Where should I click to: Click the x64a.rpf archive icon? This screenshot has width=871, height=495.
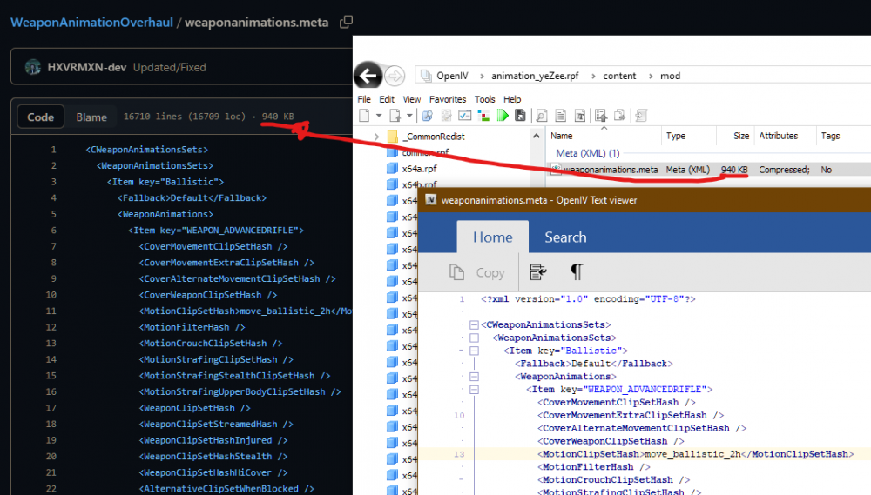click(394, 168)
